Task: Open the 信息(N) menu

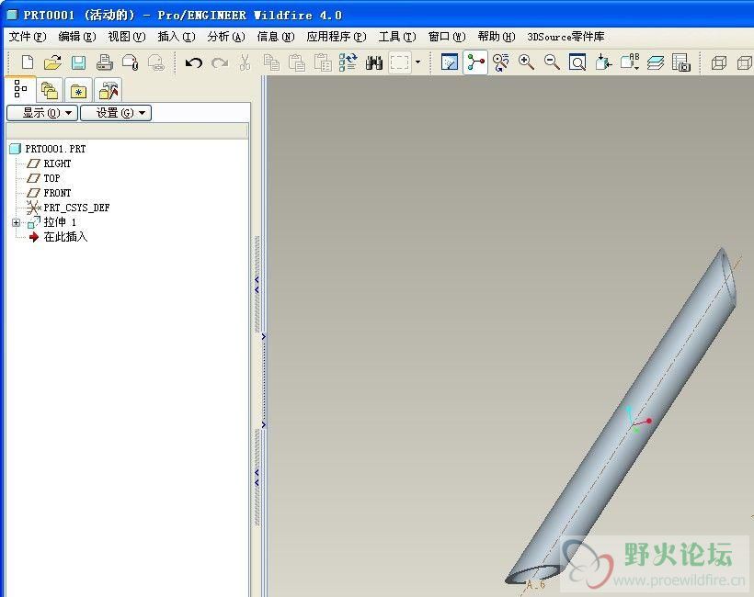Action: tap(276, 37)
